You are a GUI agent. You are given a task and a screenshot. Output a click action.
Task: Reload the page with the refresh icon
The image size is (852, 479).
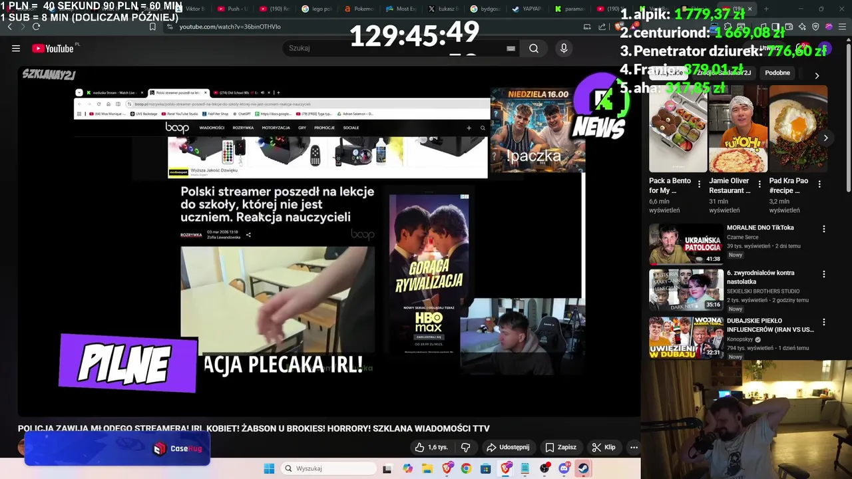pyautogui.click(x=36, y=27)
